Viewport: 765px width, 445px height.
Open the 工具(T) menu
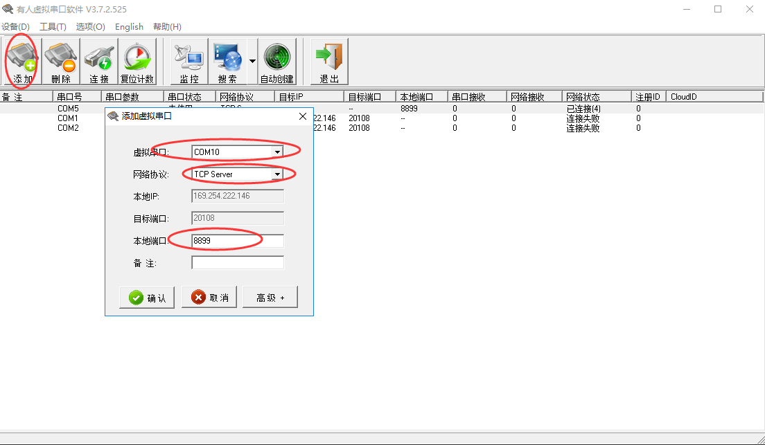pos(53,27)
